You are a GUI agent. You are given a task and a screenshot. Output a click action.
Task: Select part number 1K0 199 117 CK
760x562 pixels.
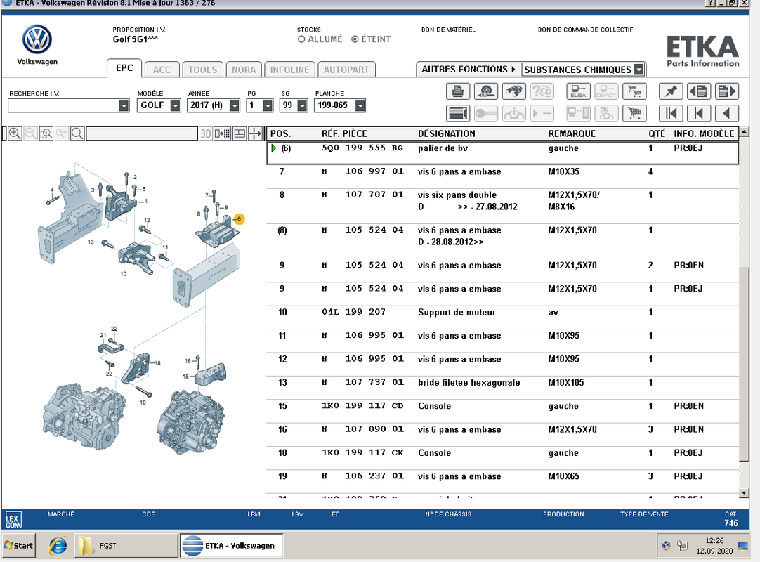(362, 452)
